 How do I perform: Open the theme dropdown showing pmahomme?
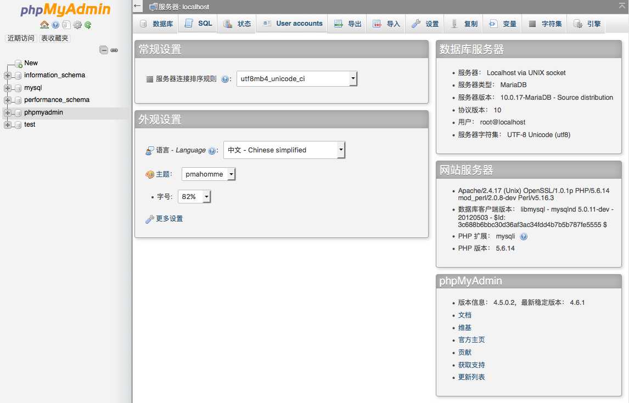[209, 174]
